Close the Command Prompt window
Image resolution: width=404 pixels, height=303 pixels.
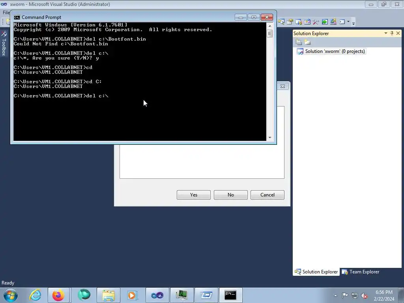pos(267,17)
